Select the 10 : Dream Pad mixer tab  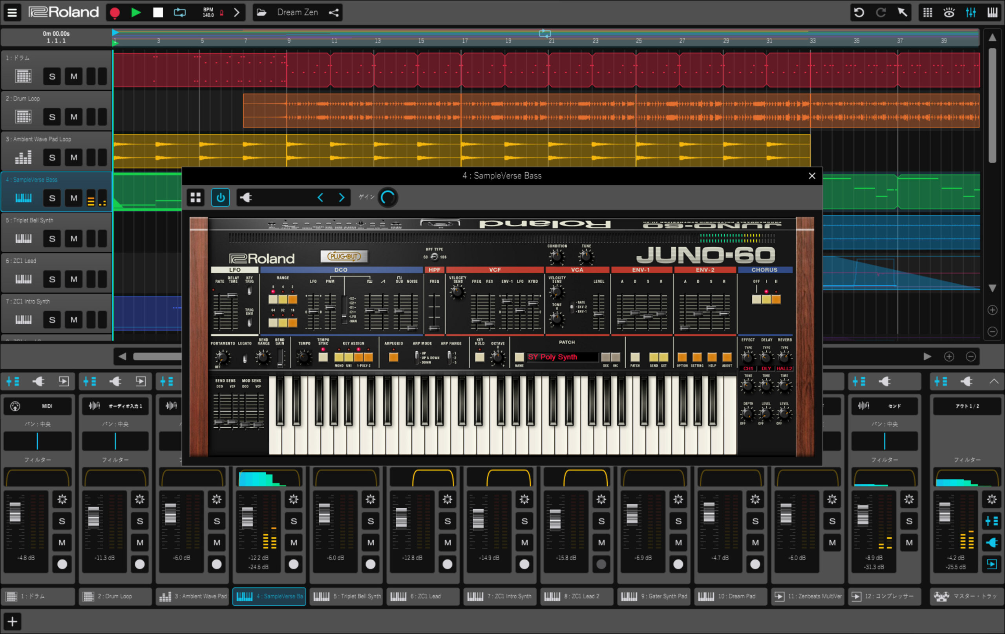[731, 596]
